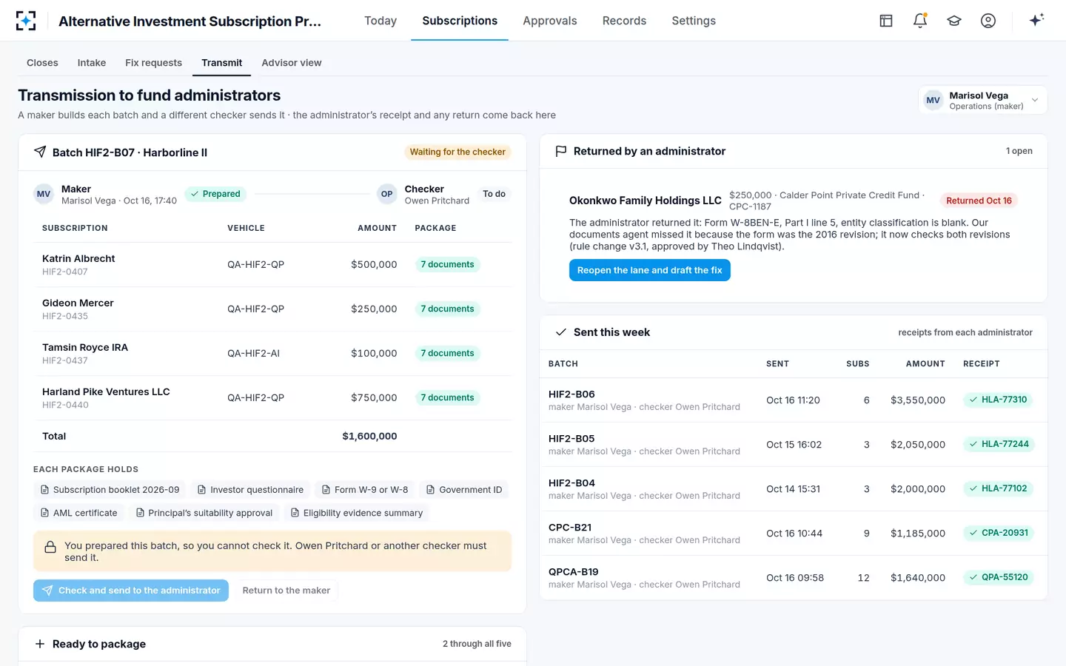The image size is (1066, 666).
Task: Open the Approvals tab
Action: 549,21
